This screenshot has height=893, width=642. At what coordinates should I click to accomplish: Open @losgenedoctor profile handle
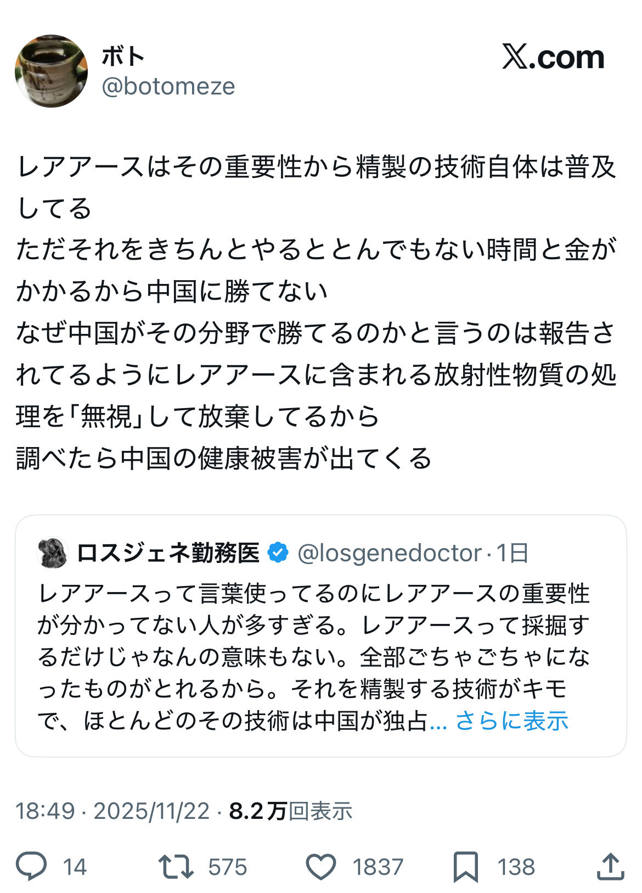390,552
